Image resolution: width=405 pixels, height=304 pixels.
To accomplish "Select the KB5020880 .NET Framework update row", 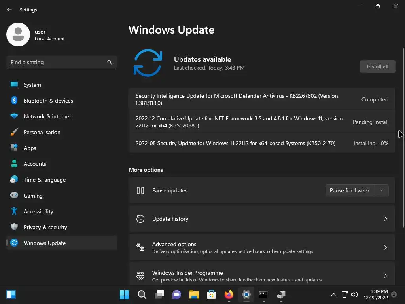I will coord(262,122).
